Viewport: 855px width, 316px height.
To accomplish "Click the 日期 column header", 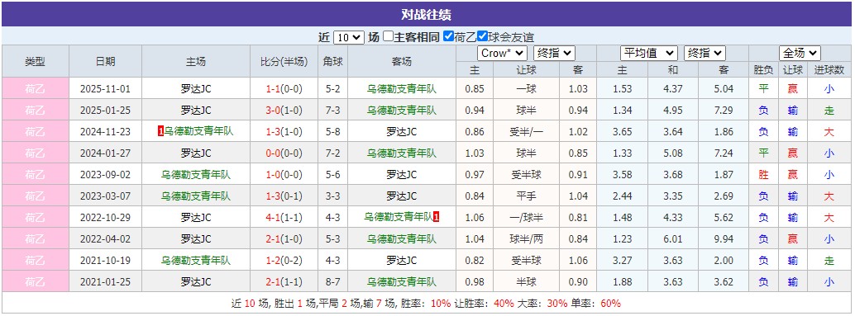I will 105,61.
